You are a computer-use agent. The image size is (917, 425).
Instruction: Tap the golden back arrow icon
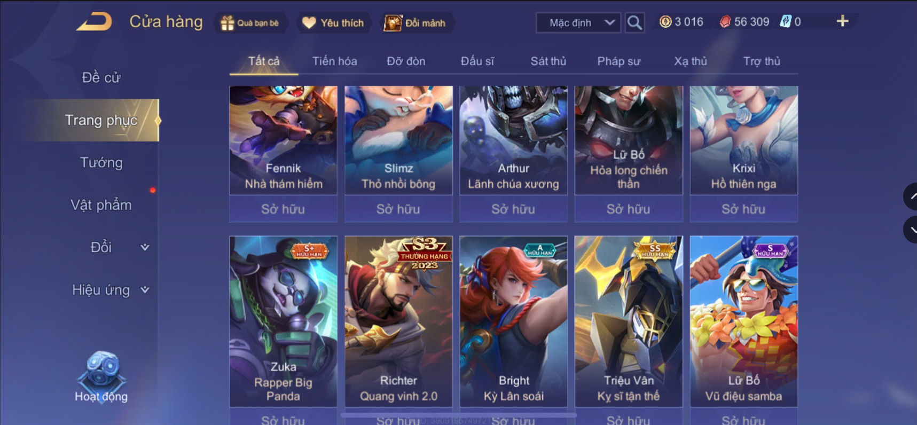click(x=94, y=22)
